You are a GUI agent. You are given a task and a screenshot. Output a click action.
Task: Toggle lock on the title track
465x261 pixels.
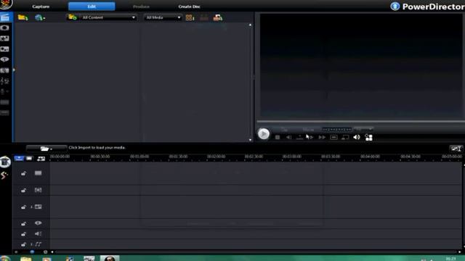[23, 223]
